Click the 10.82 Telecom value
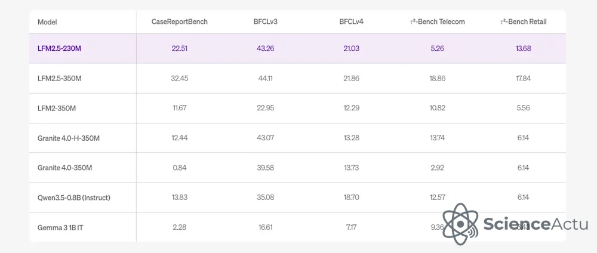597x253 pixels. coord(437,108)
